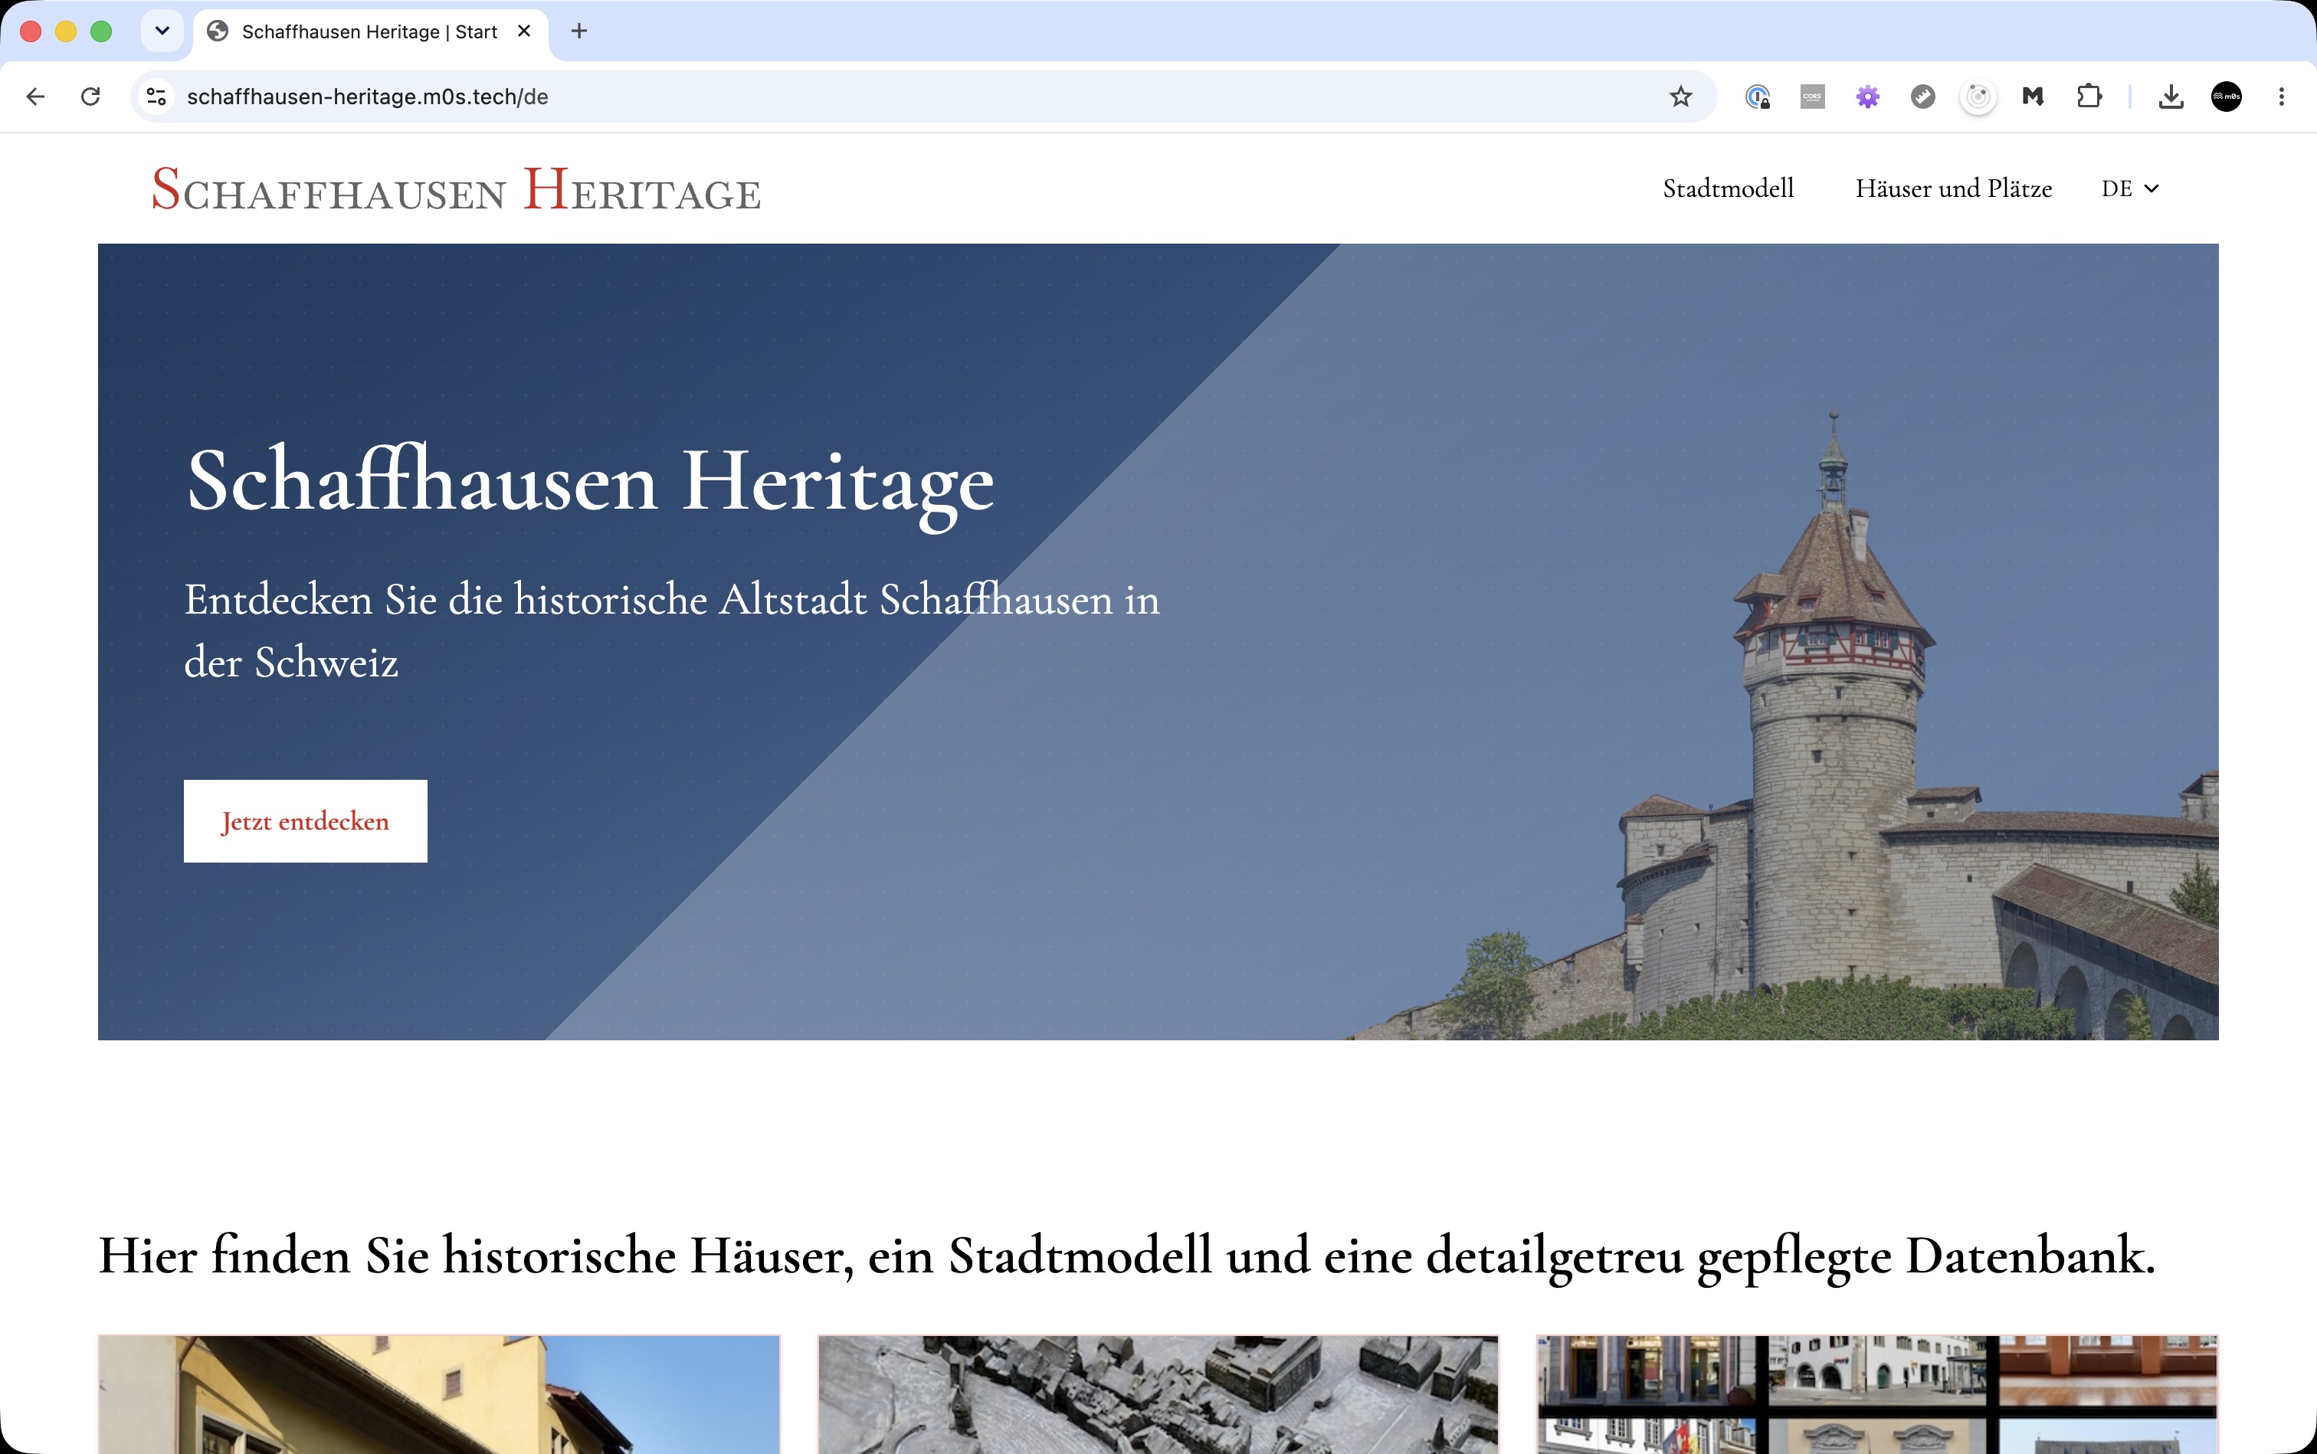Open the photo collage thumbnail card

(1877, 1394)
